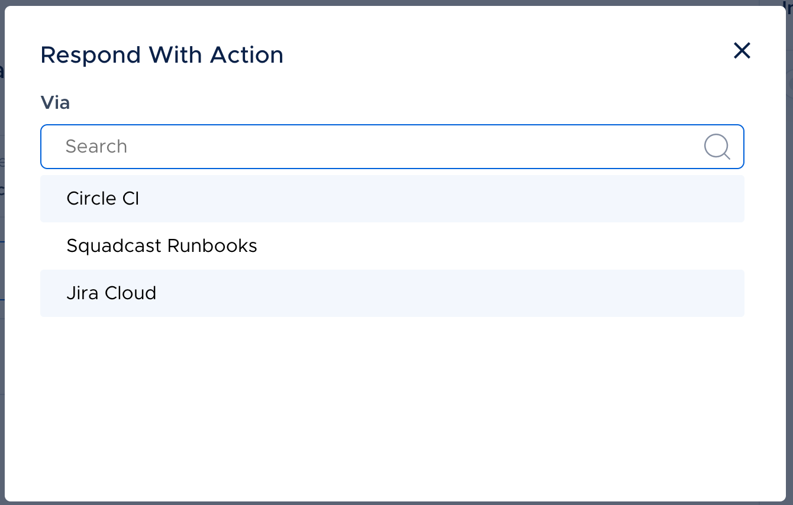Click the Respond With Action heading
The width and height of the screenshot is (793, 505).
[x=162, y=55]
